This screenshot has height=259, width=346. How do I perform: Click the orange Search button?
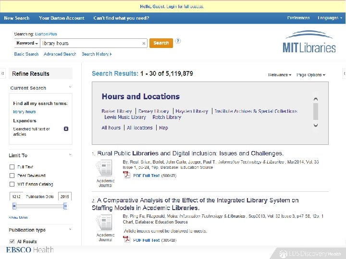point(161,43)
